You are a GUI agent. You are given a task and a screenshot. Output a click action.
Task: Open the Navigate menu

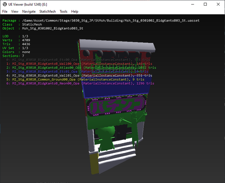(29, 12)
